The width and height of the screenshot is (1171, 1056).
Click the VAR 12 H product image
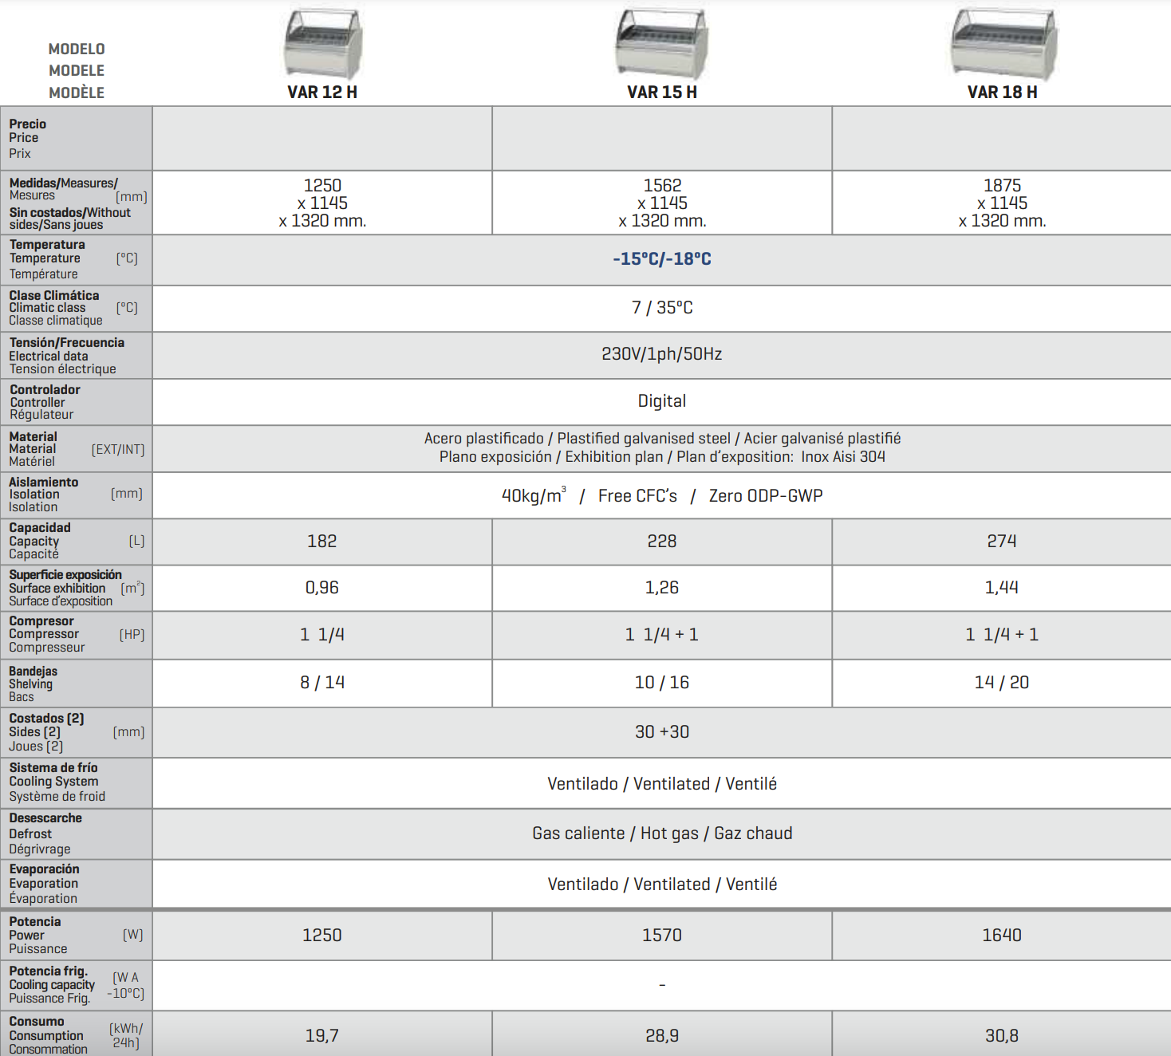pos(323,43)
